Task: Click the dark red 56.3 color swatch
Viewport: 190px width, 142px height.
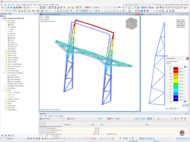Action: [x=176, y=69]
